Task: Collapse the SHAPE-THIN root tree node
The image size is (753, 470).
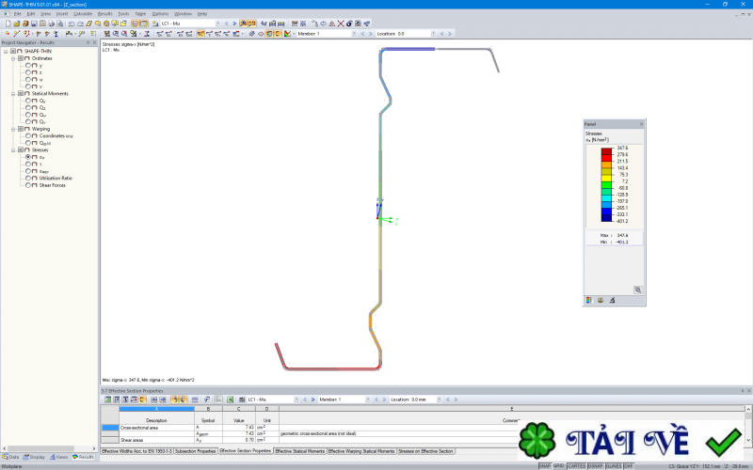Action: pyautogui.click(x=6, y=52)
